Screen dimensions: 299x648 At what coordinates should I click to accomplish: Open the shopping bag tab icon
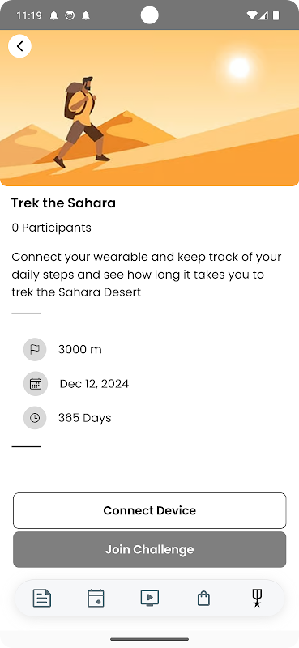pyautogui.click(x=203, y=599)
